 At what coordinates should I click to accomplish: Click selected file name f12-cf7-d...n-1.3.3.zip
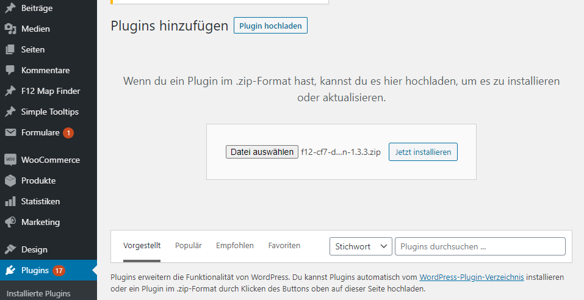click(x=341, y=152)
